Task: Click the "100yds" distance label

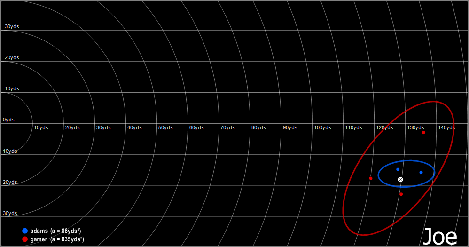Action: pyautogui.click(x=322, y=128)
